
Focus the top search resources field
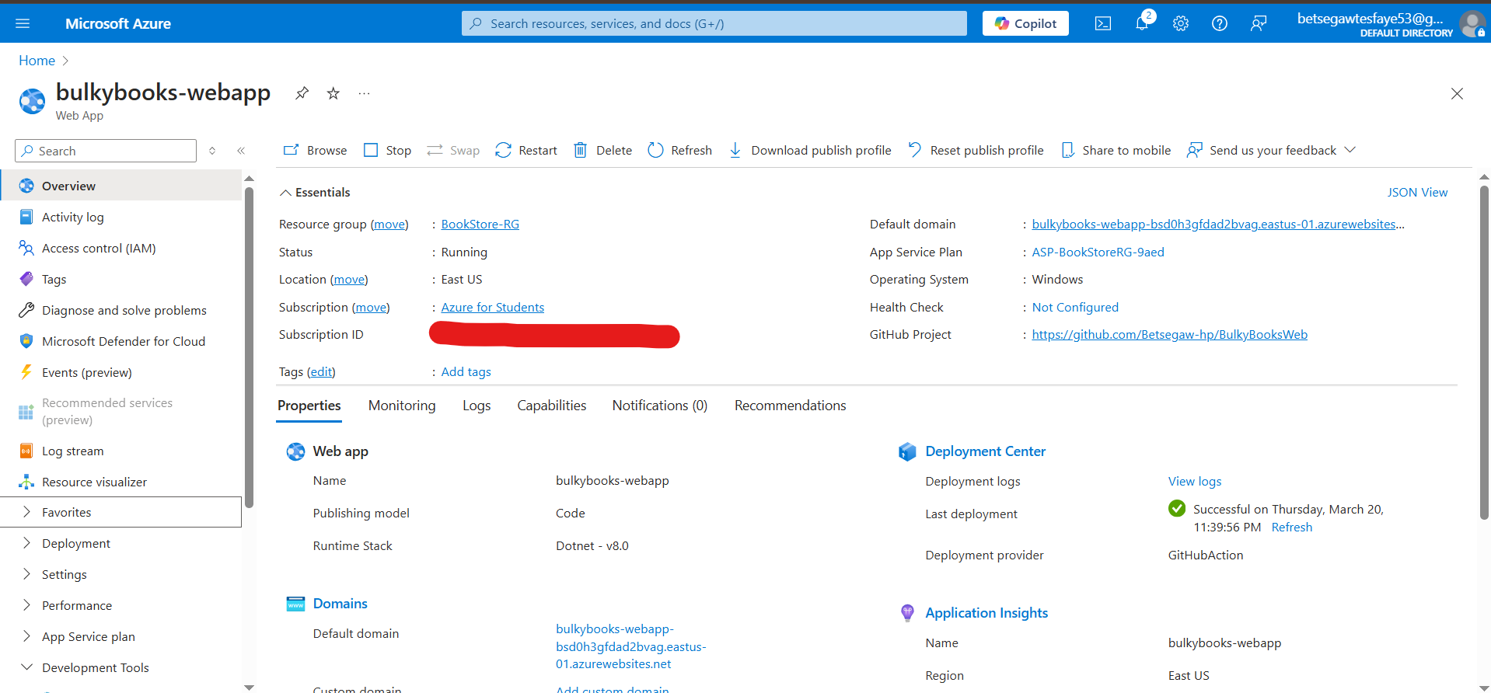pos(714,23)
